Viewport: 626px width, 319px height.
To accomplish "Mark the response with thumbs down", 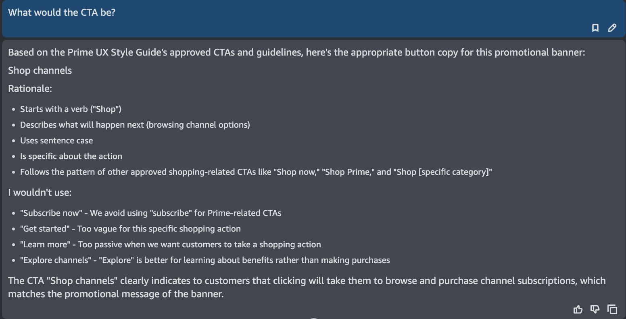I will (x=595, y=309).
